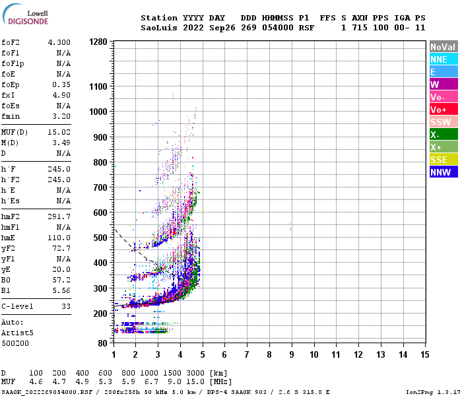Select the Vo- pink legend swatch

pos(444,97)
